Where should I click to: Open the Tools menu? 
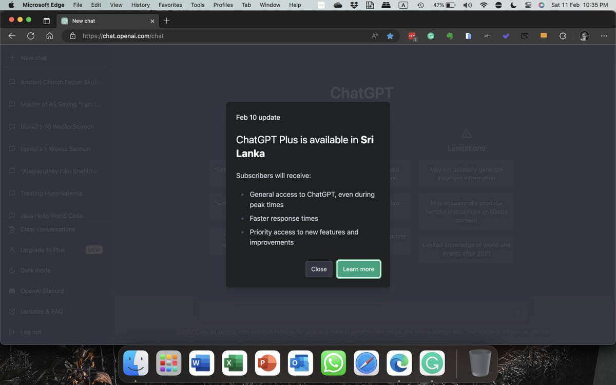tap(198, 5)
